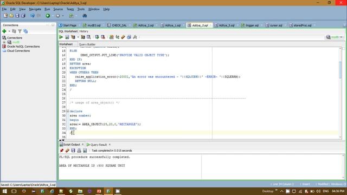Click the Save icon in main toolbar
Image resolution: width=347 pixels, height=195 pixels.
tap(17, 16)
